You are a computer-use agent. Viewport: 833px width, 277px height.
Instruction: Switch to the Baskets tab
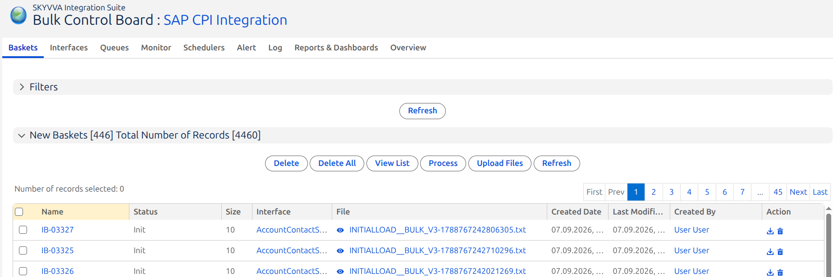[23, 48]
